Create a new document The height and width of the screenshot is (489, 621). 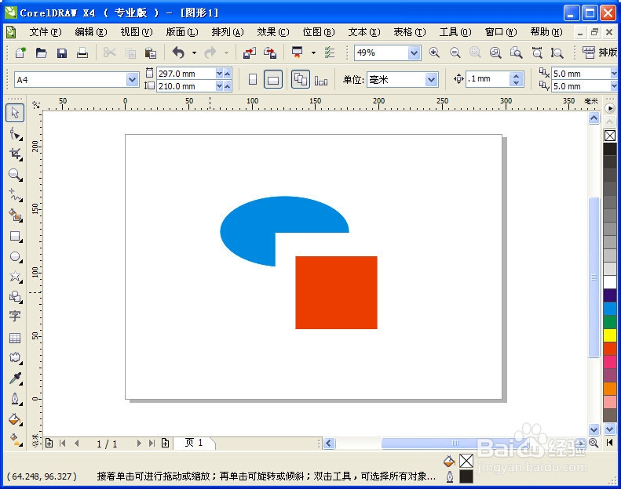click(20, 53)
